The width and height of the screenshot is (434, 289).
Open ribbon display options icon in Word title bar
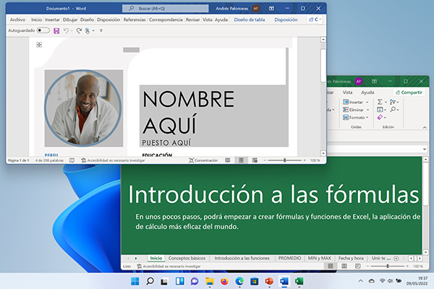[x=271, y=9]
